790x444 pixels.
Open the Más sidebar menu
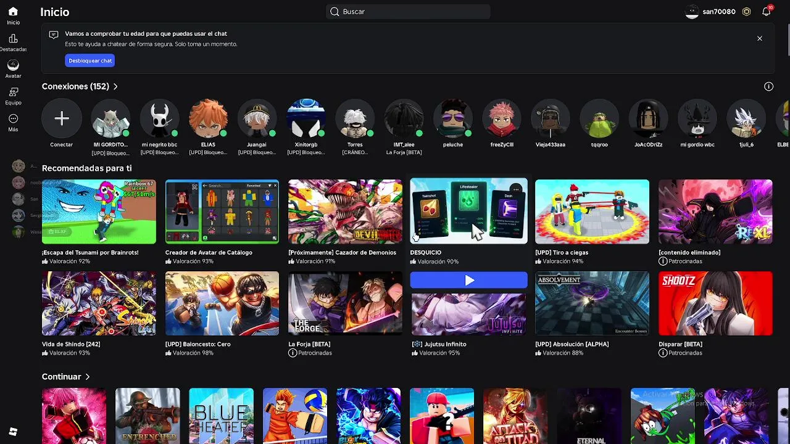tap(13, 118)
